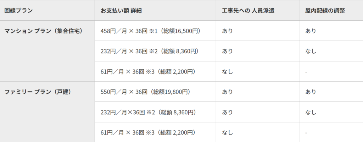
Task: Select the 総額16,500円 total text
Action: click(180, 31)
